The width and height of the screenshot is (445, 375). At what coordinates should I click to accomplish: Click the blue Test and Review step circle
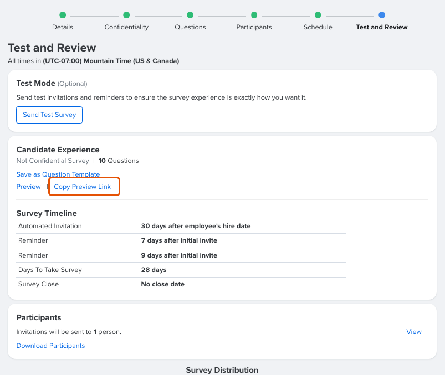point(381,16)
